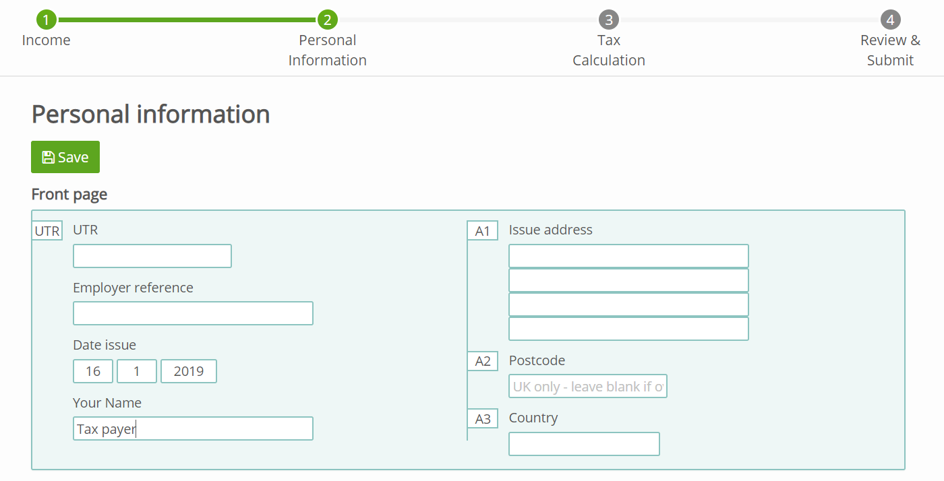The height and width of the screenshot is (481, 944).
Task: Click the Your Name text field
Action: 193,428
